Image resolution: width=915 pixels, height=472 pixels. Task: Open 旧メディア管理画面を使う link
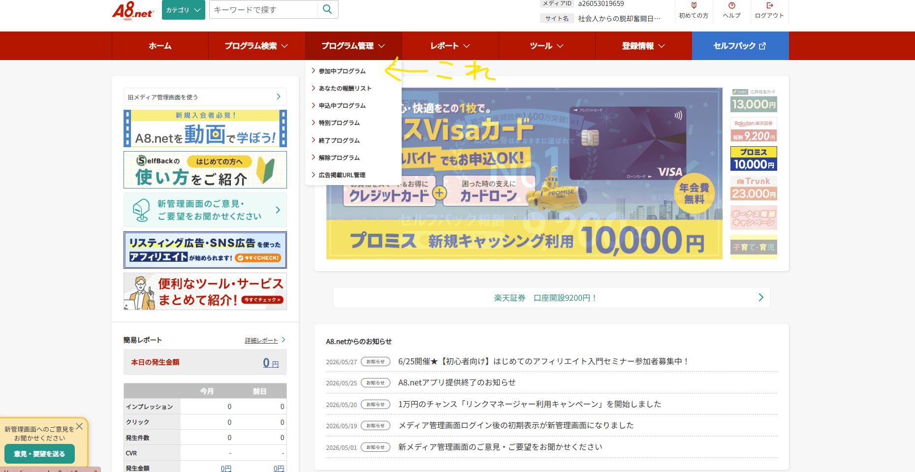205,97
